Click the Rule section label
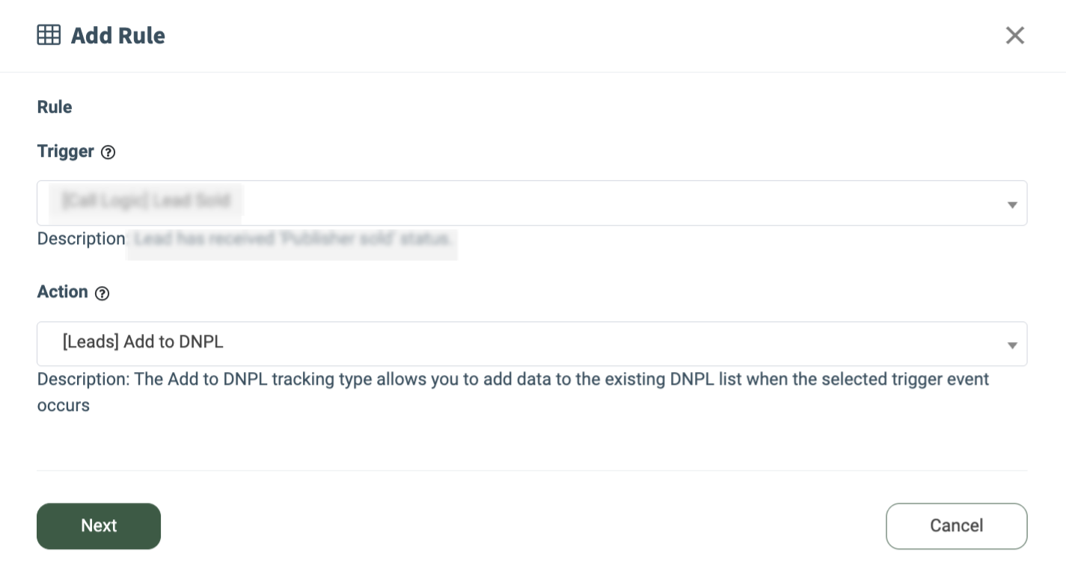This screenshot has height=579, width=1066. 55,107
